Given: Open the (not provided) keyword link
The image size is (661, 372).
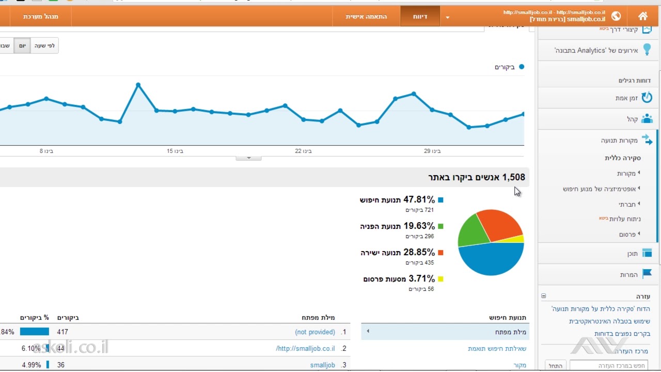Looking at the screenshot, I should [315, 332].
